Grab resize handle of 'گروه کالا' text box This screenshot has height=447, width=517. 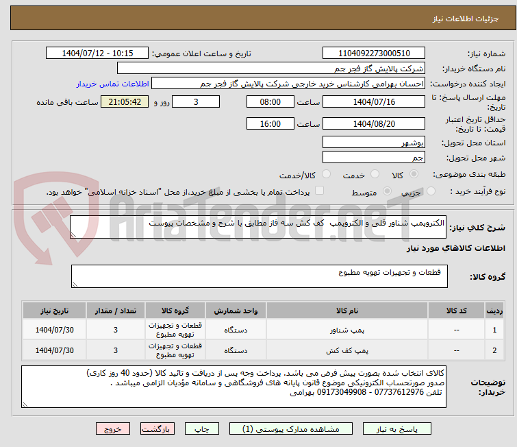coord(75,284)
